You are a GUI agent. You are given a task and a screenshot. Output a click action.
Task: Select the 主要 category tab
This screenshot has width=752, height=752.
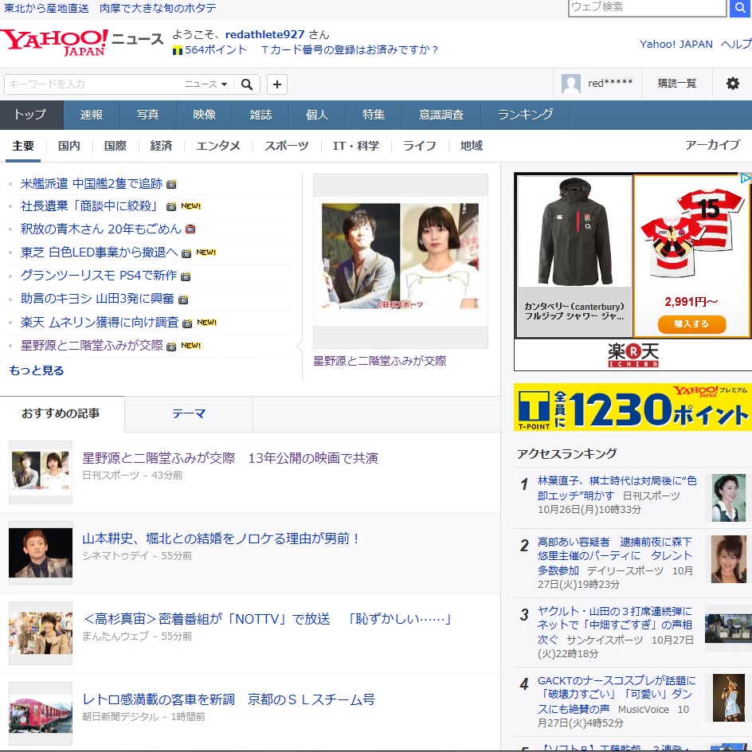tap(24, 146)
